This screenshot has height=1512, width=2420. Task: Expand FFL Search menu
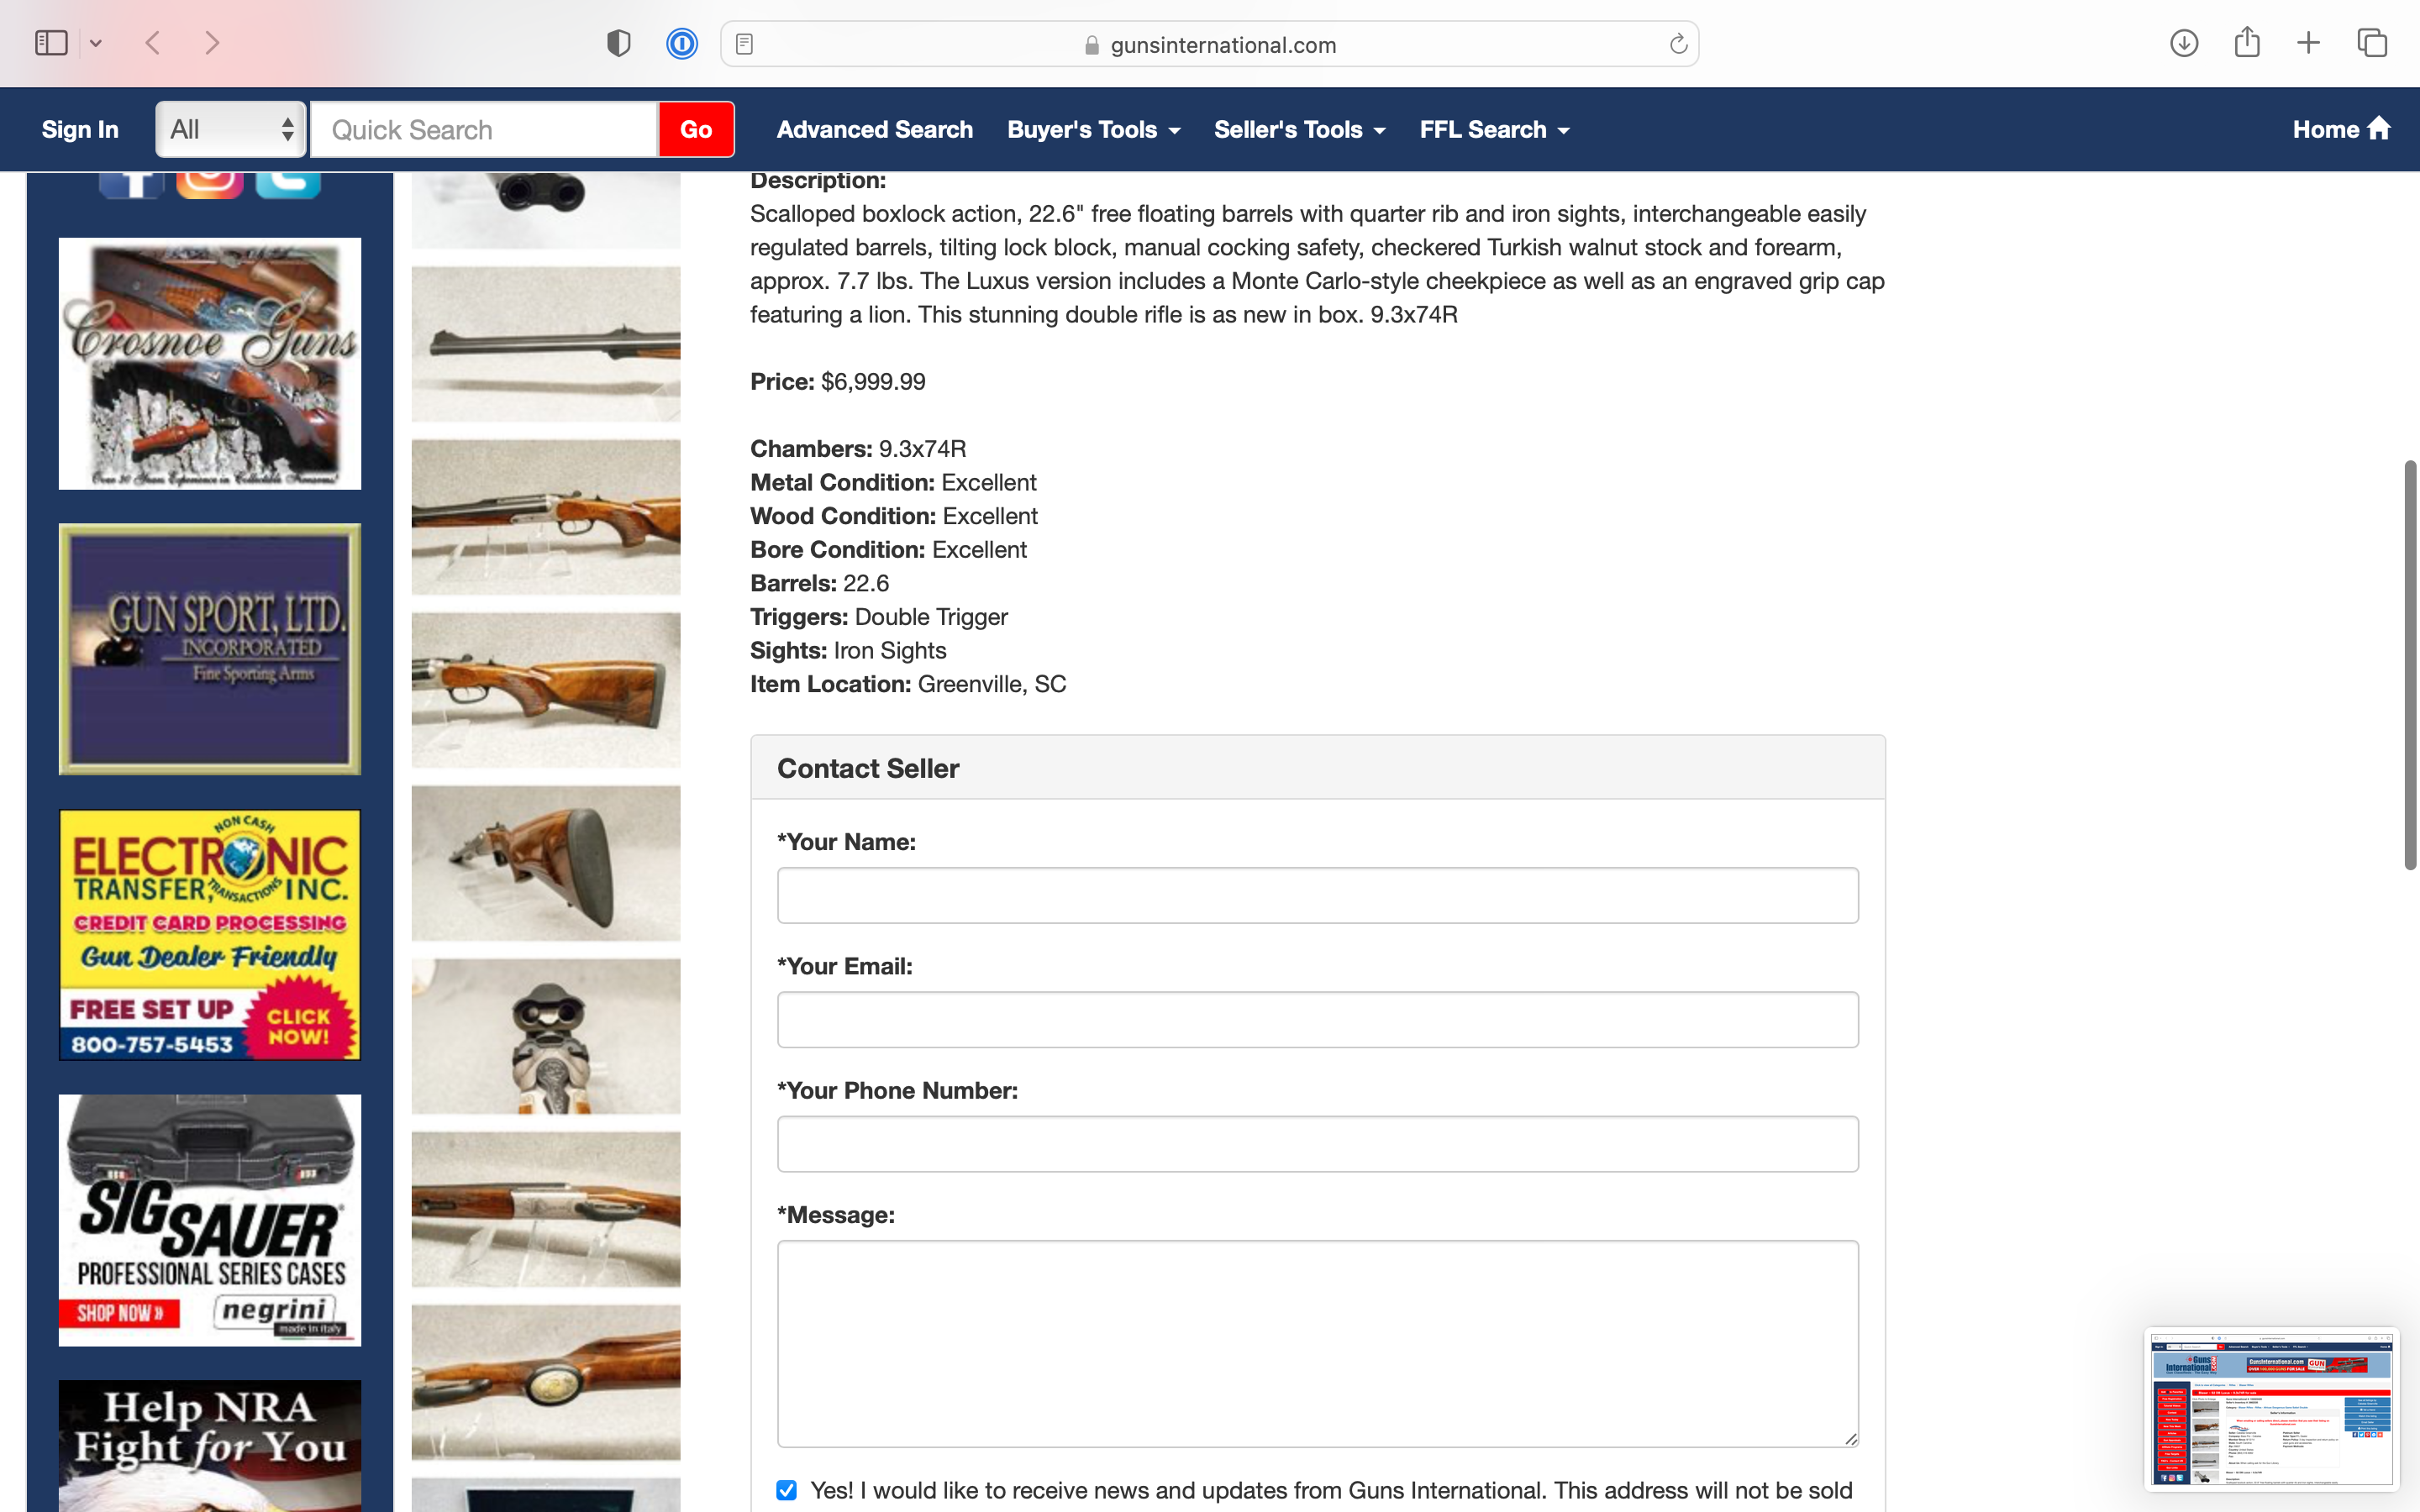click(1495, 129)
